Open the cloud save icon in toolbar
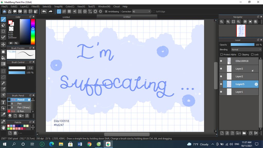The image size is (263, 148). (x=4, y=11)
